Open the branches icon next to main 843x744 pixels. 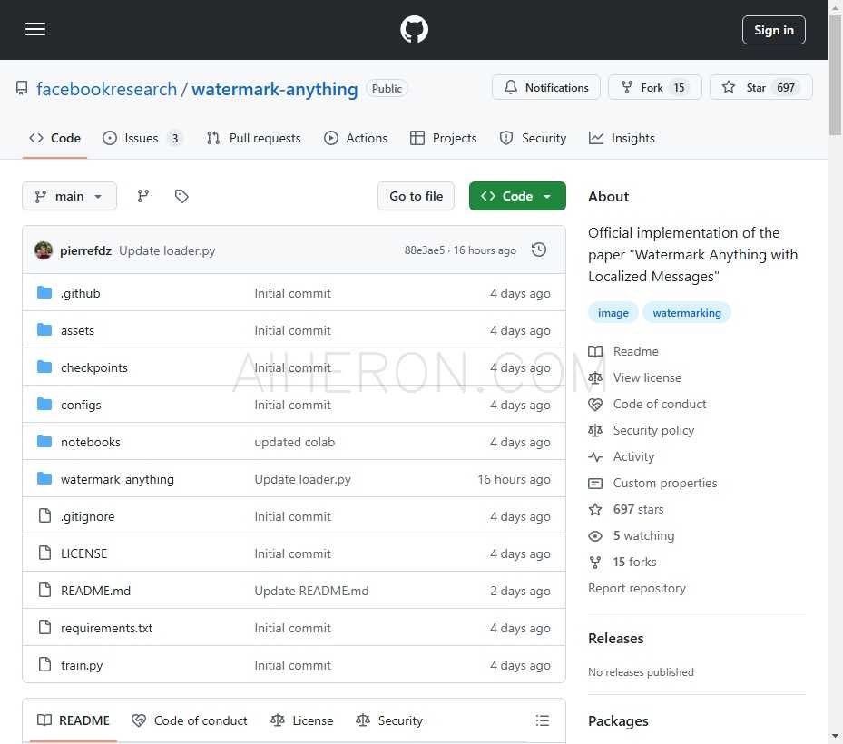point(142,196)
